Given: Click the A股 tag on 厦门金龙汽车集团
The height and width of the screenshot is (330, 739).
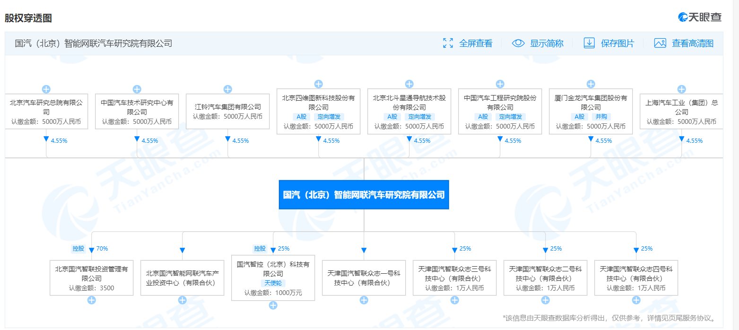Looking at the screenshot, I should (x=579, y=117).
